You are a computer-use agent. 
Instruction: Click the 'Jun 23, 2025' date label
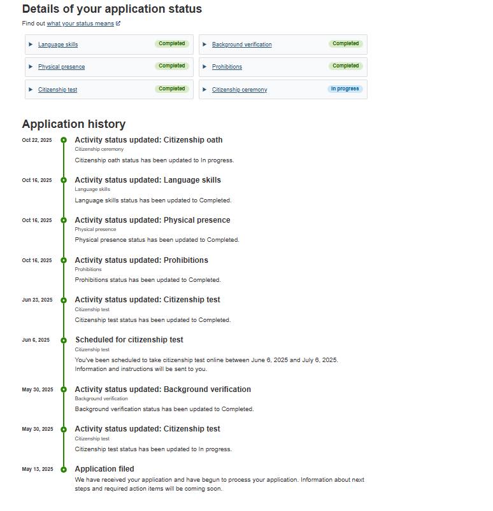[37, 300]
